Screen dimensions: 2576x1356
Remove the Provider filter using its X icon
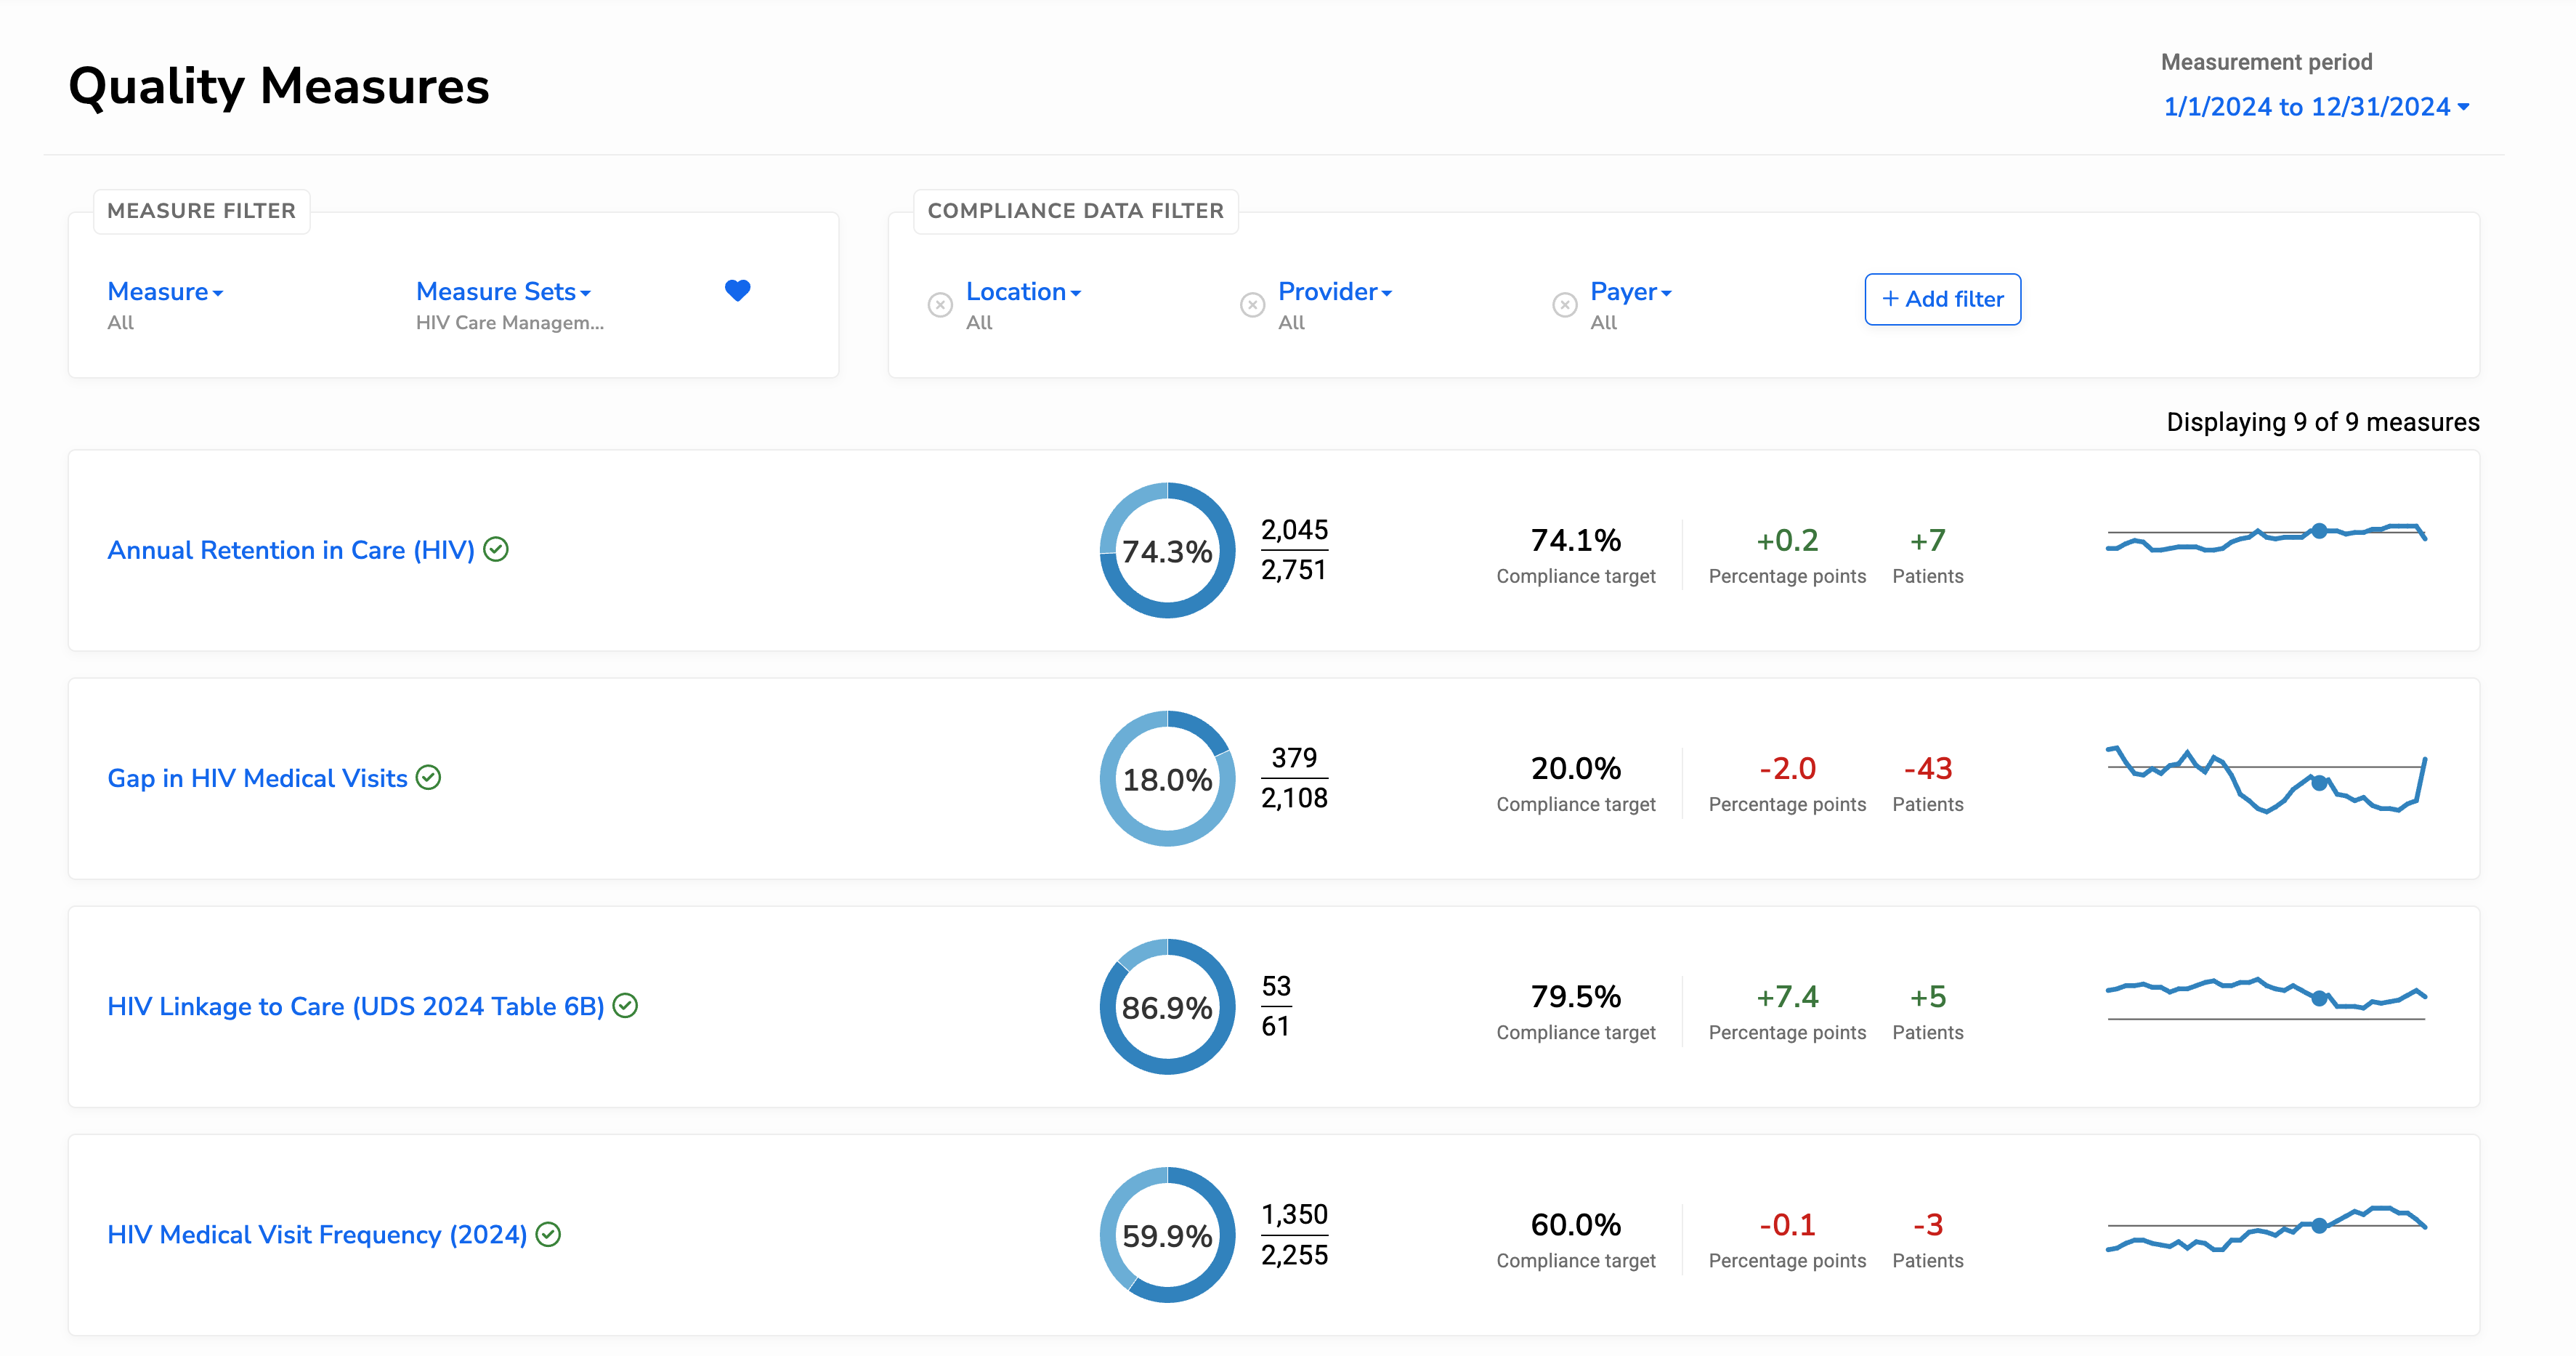click(1252, 305)
